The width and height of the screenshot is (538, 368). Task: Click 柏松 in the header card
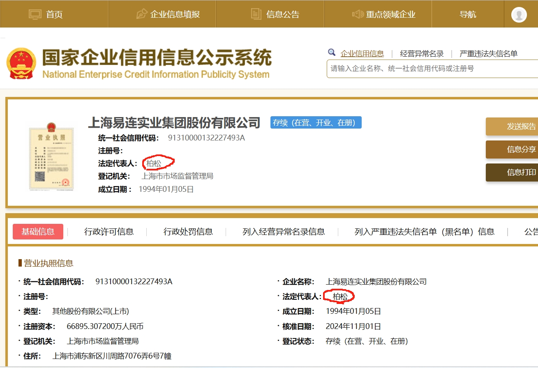click(154, 163)
